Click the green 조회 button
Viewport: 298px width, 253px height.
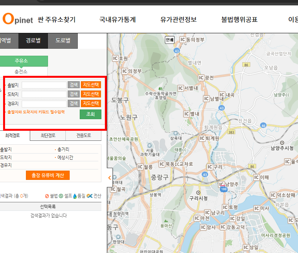click(x=91, y=114)
